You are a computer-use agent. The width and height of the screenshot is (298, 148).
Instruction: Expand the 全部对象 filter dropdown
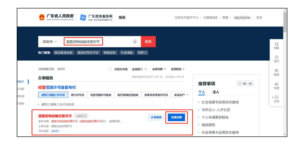click(x=159, y=69)
